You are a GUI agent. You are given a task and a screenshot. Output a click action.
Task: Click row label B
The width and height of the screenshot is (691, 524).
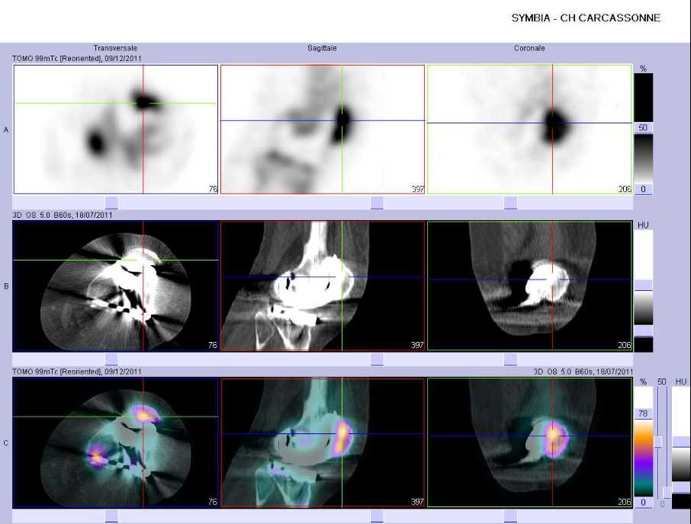6,286
